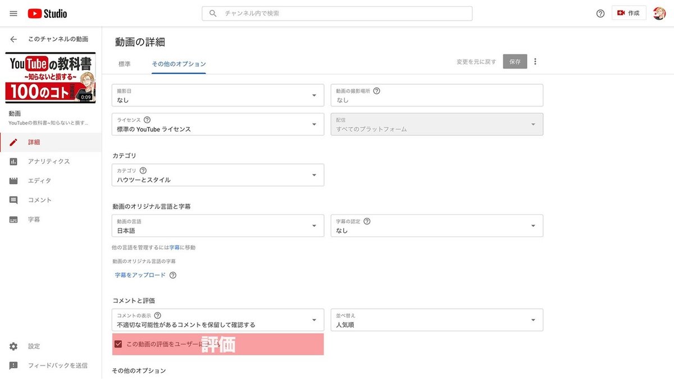
Task: Open the account avatar menu
Action: (x=659, y=13)
